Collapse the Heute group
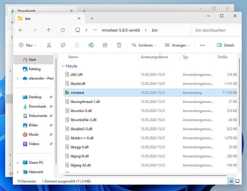Image resolution: width=247 pixels, height=191 pixels. (63, 66)
